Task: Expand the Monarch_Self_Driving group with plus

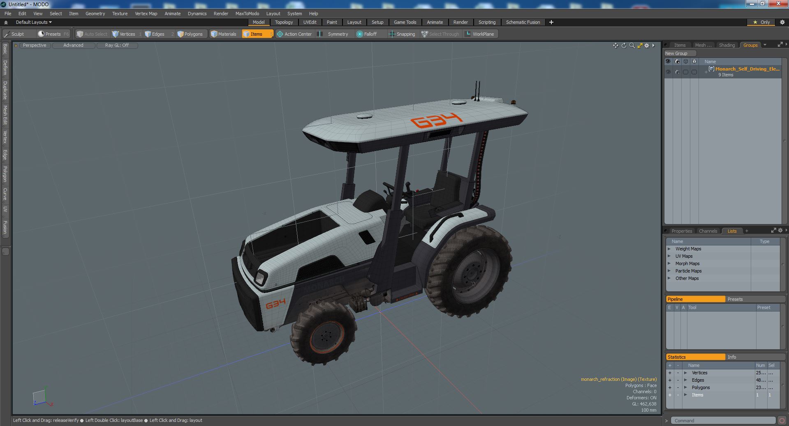Action: click(x=706, y=72)
